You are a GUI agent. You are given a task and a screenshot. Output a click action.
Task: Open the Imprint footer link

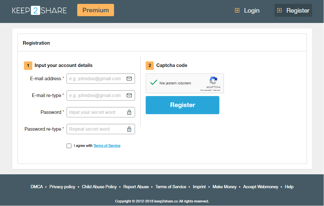tap(199, 187)
